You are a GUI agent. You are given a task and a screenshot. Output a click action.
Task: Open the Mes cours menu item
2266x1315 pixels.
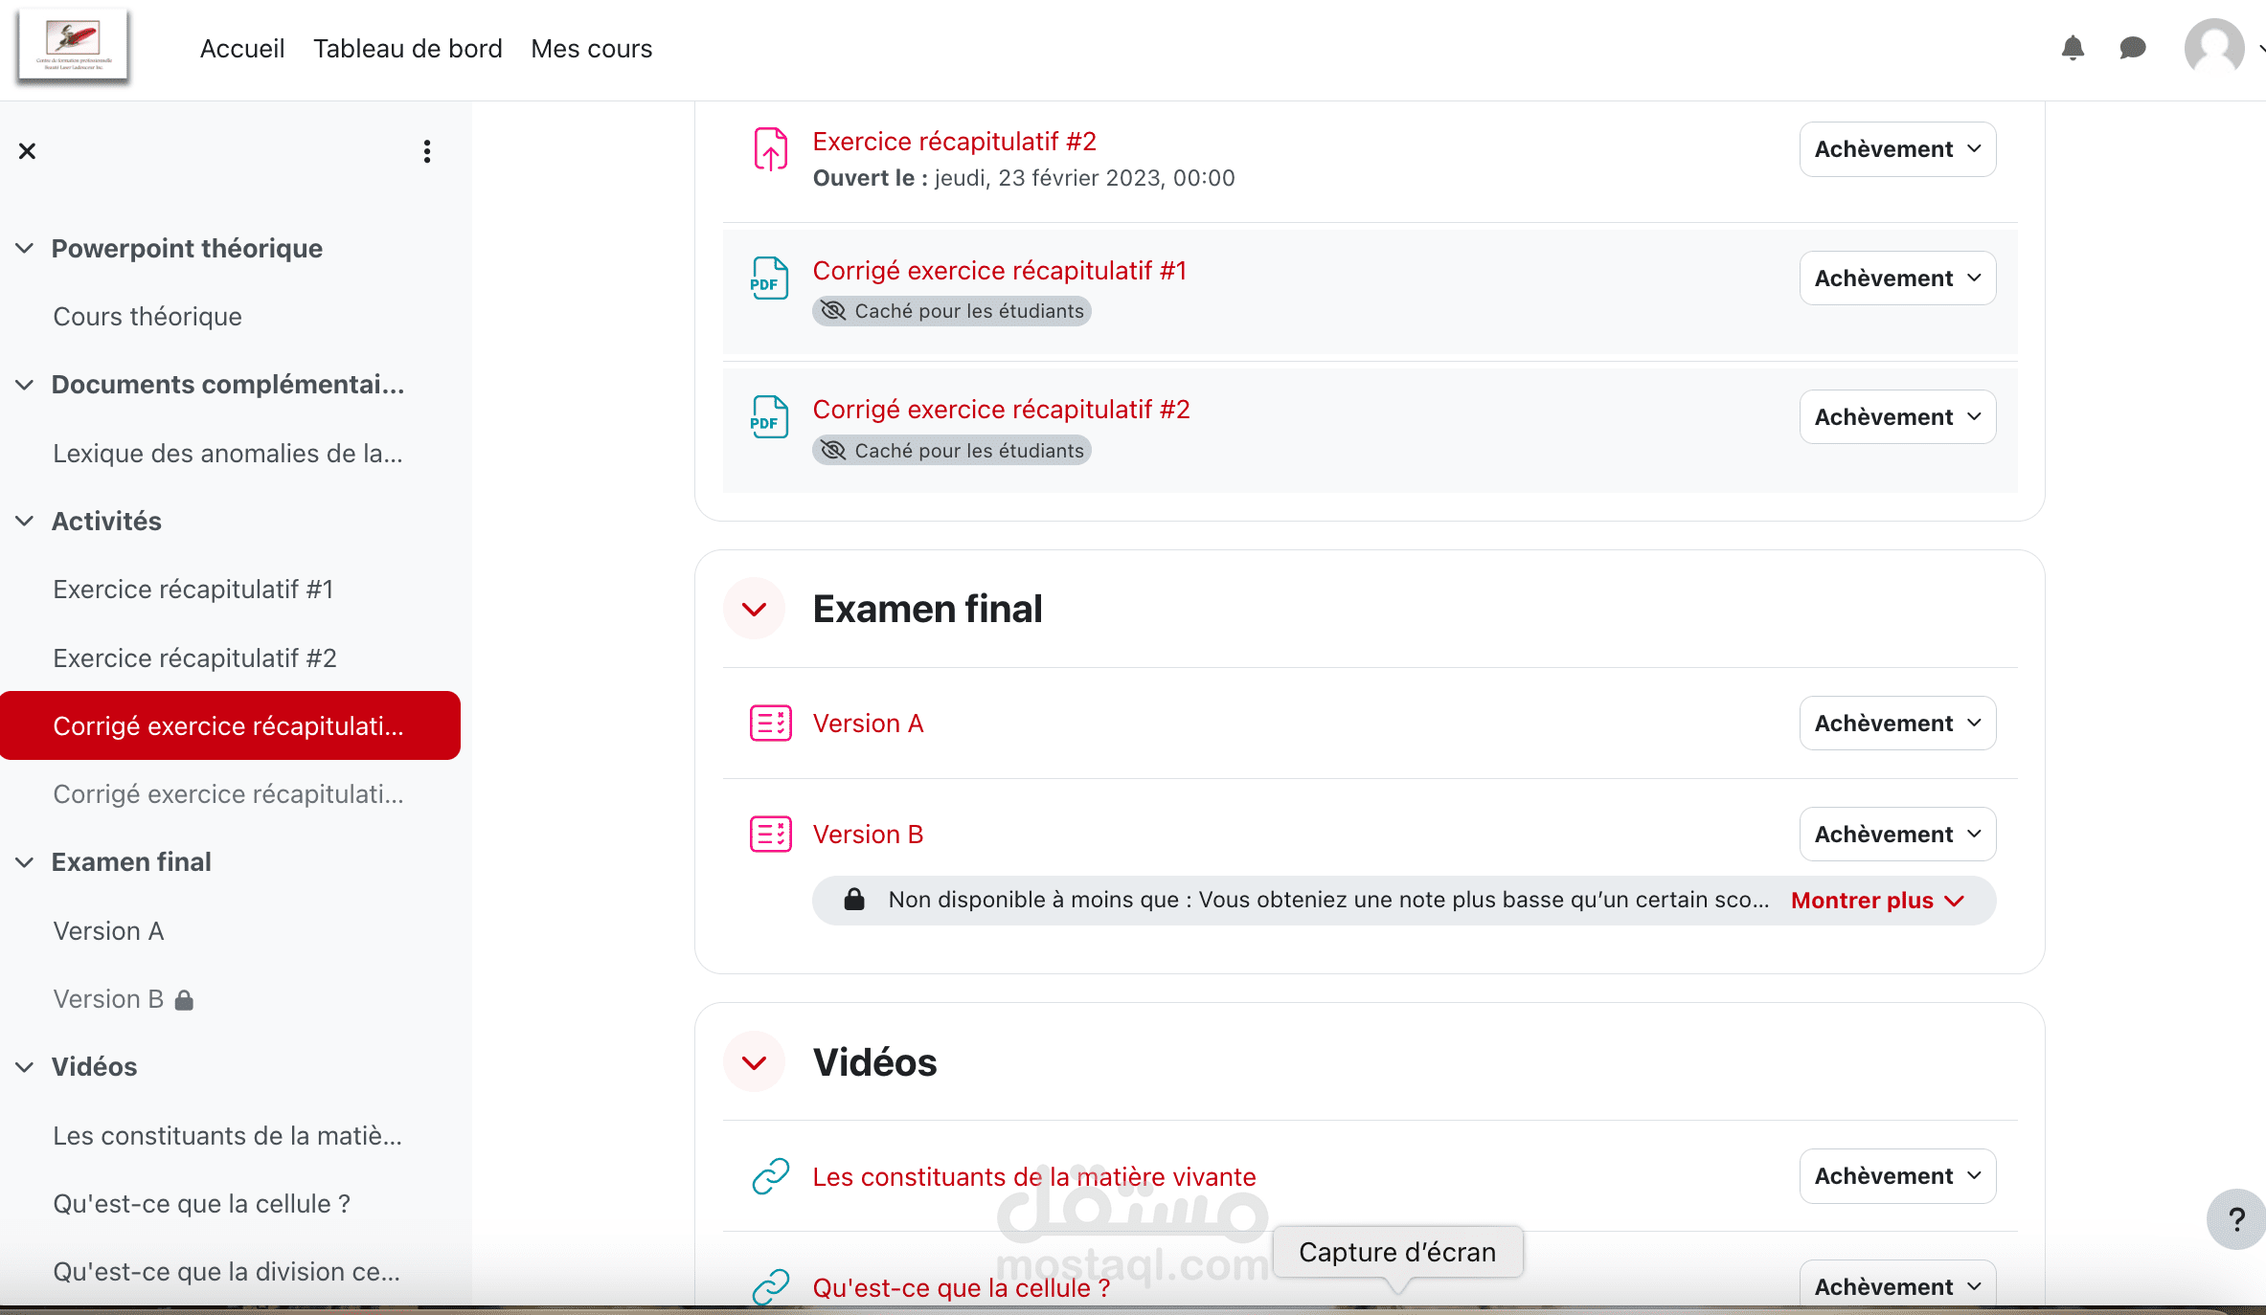pos(591,49)
